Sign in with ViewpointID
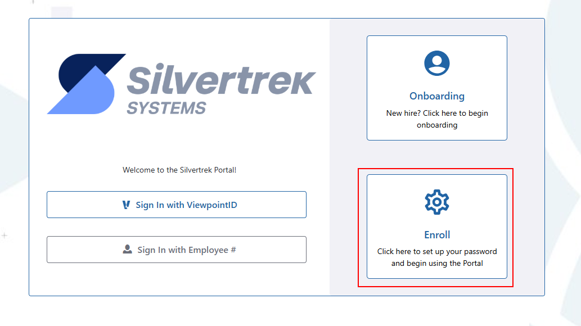 [177, 205]
